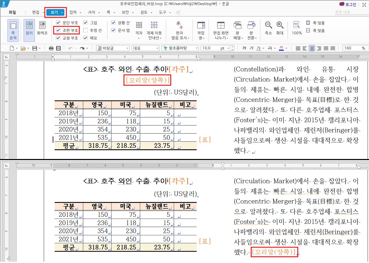
Task: Toggle 교정 부호 checkbox
Action: coord(58,38)
